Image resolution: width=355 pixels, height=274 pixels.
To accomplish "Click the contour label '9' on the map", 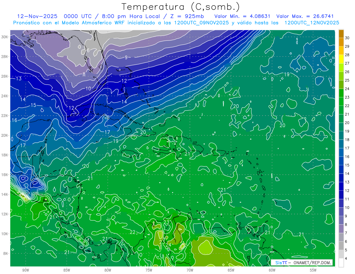I will coord(126,58).
